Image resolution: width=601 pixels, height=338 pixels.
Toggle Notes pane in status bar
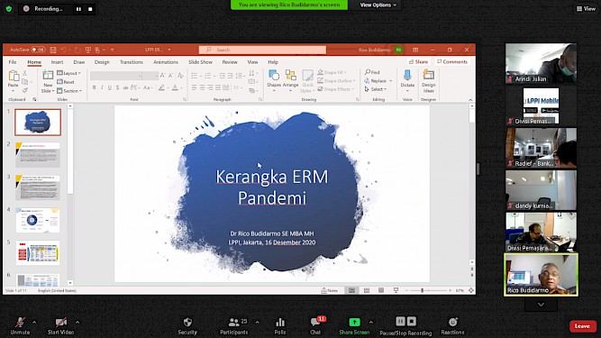(x=330, y=290)
